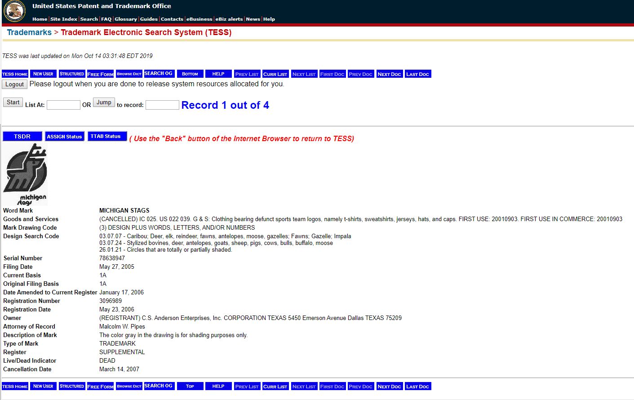
Task: Focus the 'to record' input field
Action: click(162, 105)
